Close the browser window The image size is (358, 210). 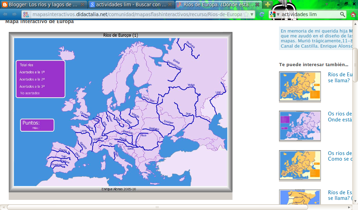point(355,4)
